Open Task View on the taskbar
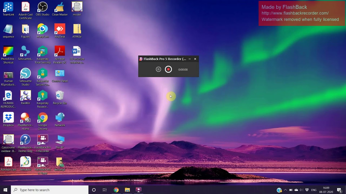 105,190
